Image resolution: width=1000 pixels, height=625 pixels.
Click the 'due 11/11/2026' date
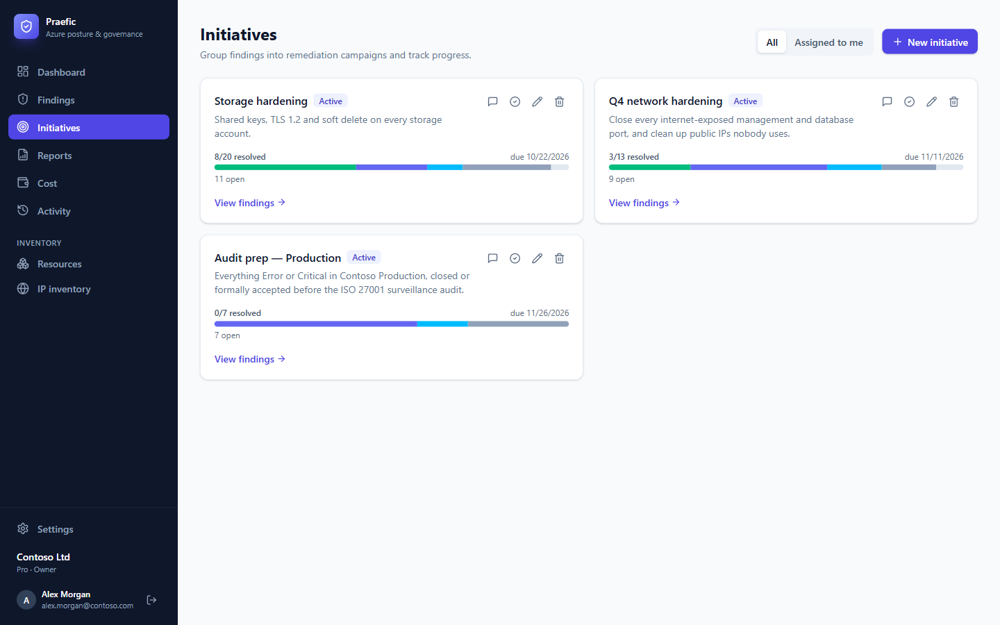pyautogui.click(x=934, y=157)
